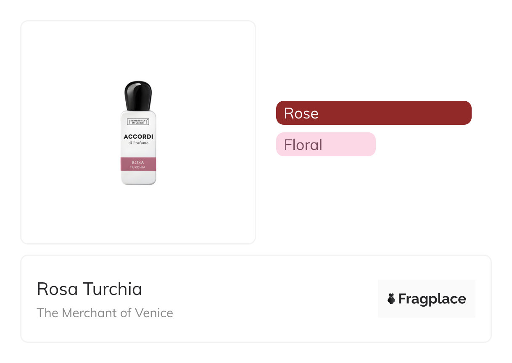Click the word "Rose" in the accord bar

point(301,113)
